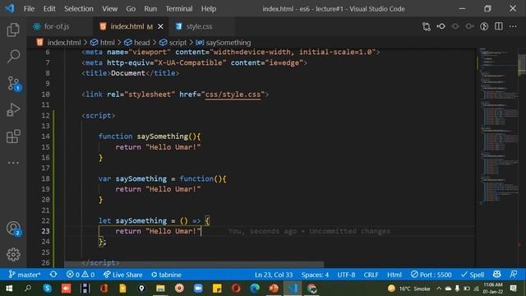
Task: Open the File menu
Action: coord(29,9)
